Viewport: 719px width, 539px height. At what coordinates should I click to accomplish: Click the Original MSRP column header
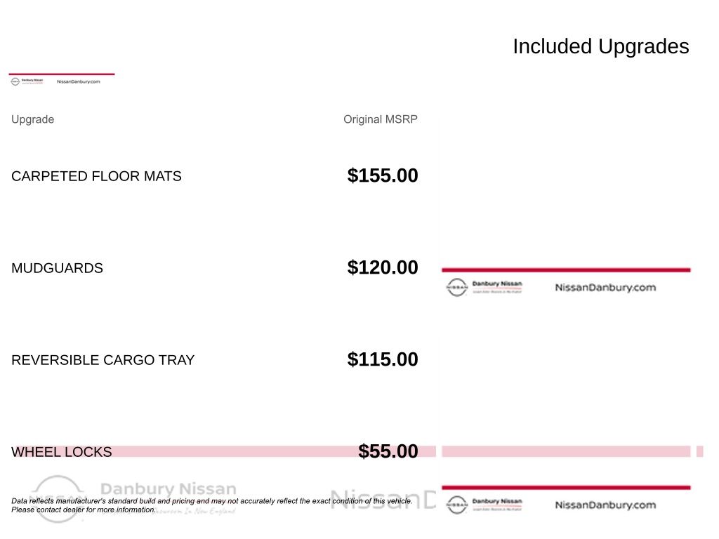point(380,119)
